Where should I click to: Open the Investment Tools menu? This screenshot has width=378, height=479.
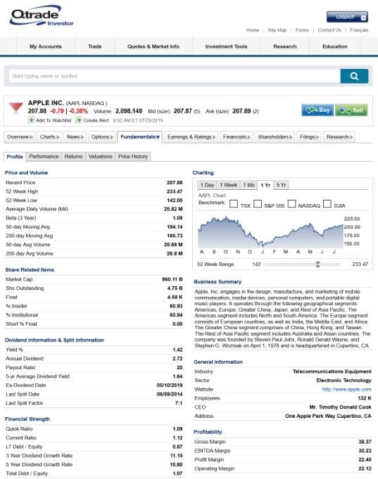(226, 46)
